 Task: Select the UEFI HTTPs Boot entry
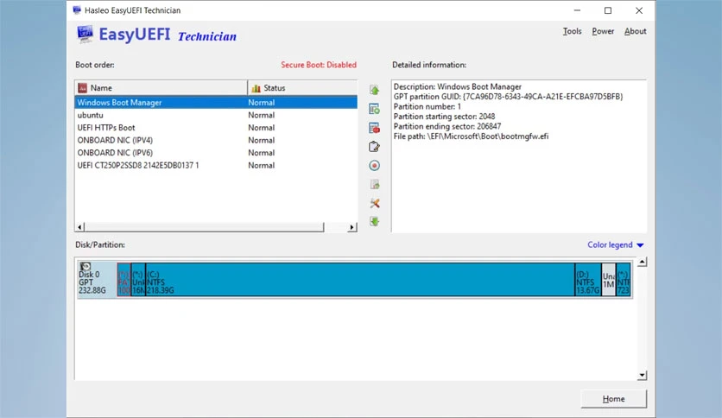(216, 128)
